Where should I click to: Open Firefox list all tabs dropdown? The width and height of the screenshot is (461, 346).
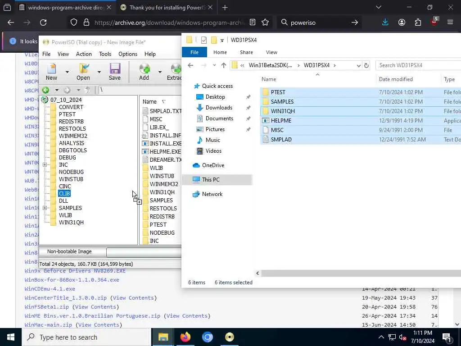pos(379,7)
